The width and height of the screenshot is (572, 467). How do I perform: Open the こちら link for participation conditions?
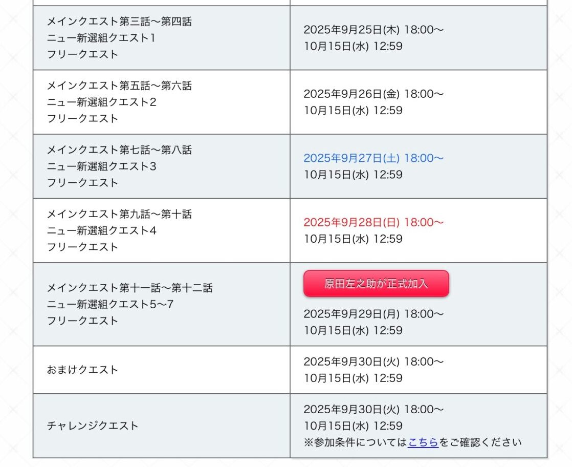click(x=423, y=442)
